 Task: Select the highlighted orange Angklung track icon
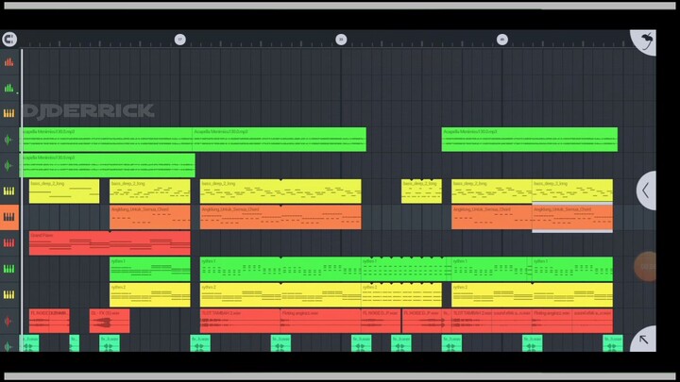(9, 217)
